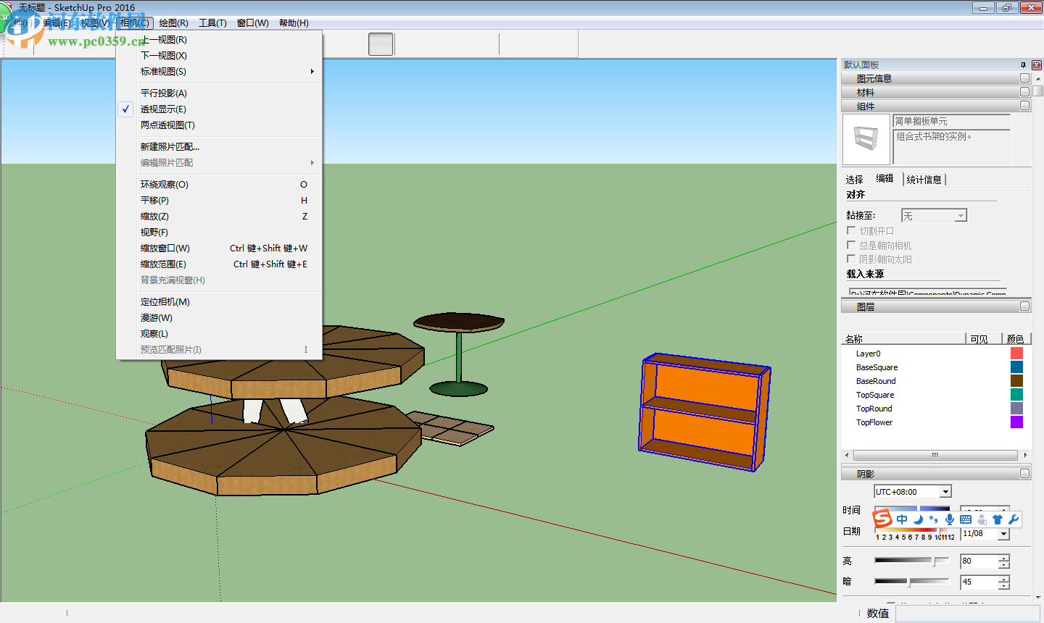The height and width of the screenshot is (623, 1044).
Task: Click the microphone icon on the Sogou toolbar
Action: coord(950,519)
